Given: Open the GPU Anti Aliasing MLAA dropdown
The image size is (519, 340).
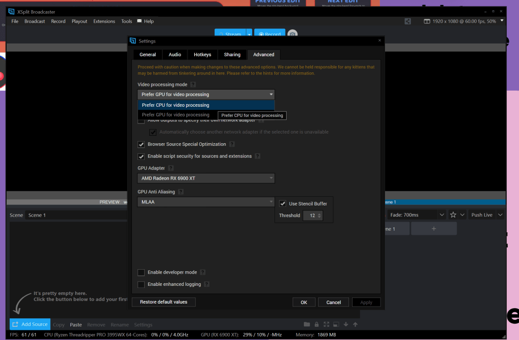Looking at the screenshot, I should [206, 202].
